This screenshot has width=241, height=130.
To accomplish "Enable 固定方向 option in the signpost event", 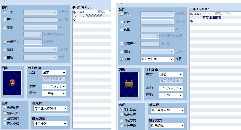I will (x=122, y=120).
